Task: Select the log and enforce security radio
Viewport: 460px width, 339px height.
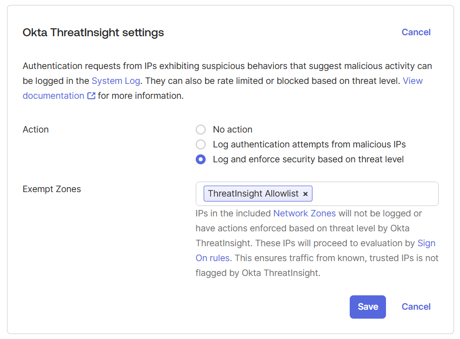Action: [201, 159]
